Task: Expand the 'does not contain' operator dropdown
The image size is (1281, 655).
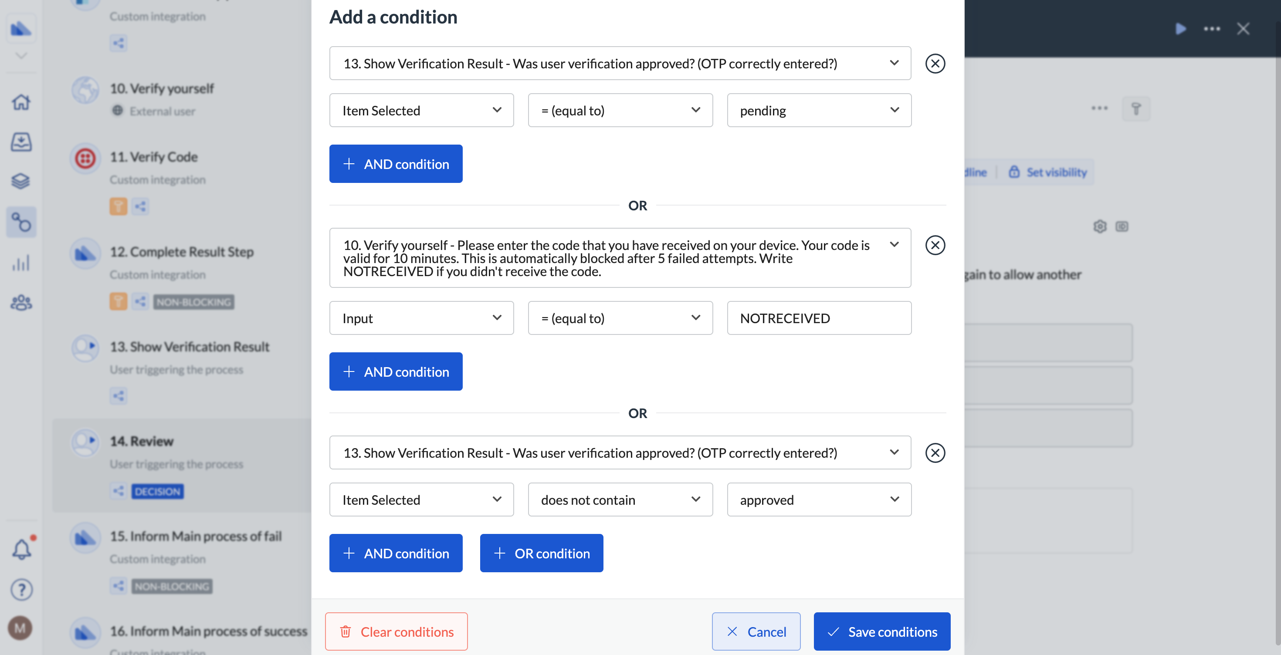Action: click(x=620, y=500)
